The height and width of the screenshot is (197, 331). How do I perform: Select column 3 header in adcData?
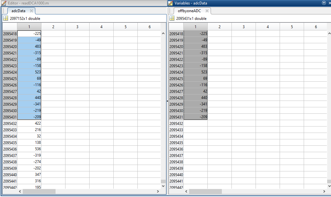pos(77,27)
